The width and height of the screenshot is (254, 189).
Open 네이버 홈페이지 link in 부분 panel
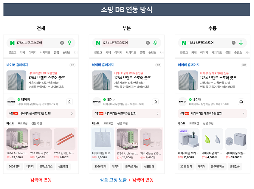tap(103, 65)
